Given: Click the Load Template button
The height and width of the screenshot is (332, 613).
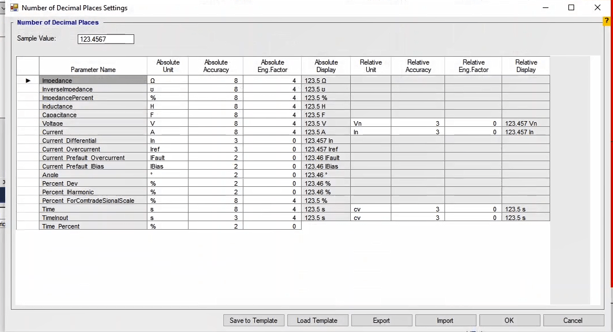Looking at the screenshot, I should pos(317,321).
